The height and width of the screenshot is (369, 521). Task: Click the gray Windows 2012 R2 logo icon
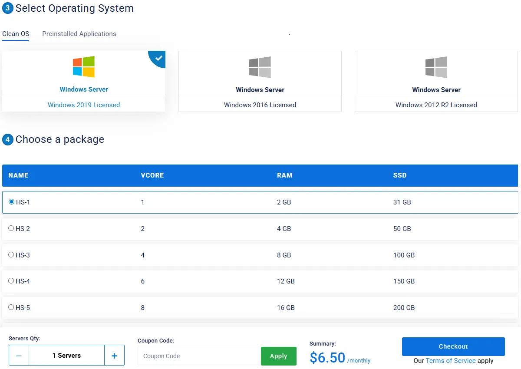(436, 67)
